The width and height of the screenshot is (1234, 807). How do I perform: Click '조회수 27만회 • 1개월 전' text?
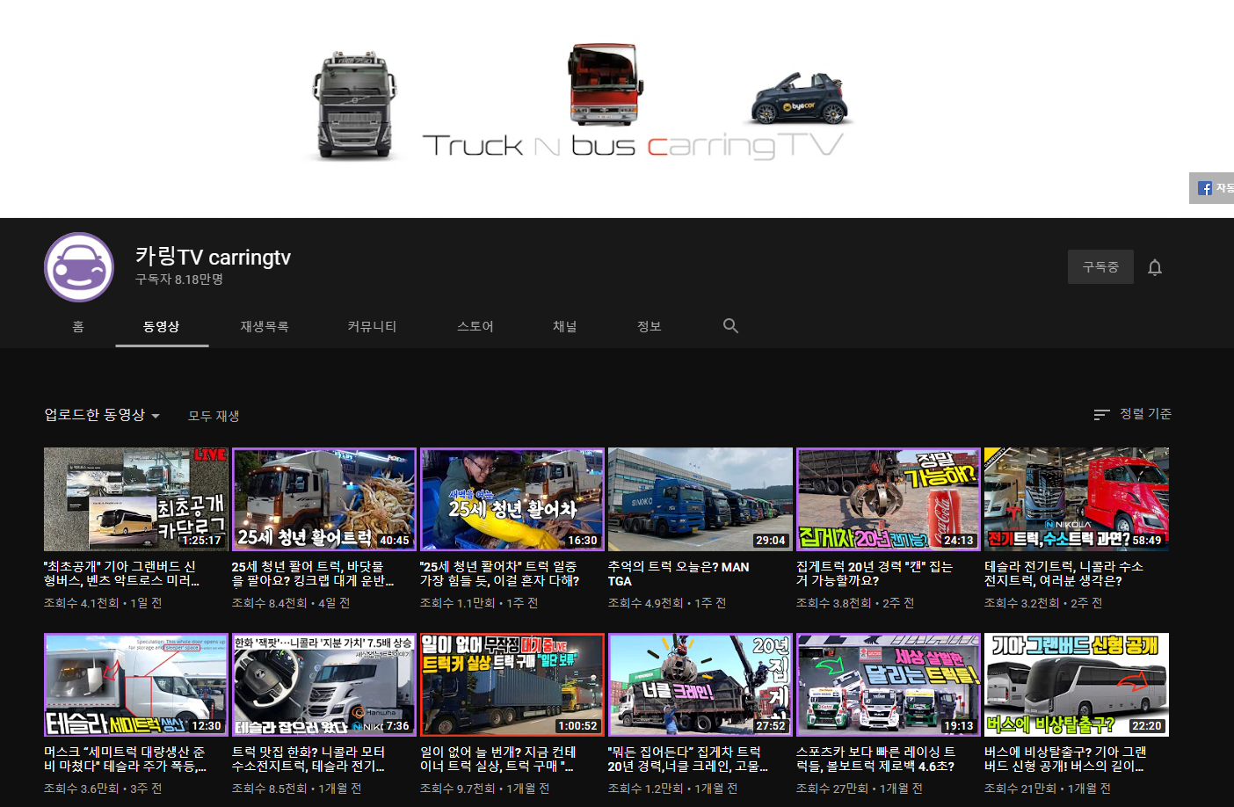[x=860, y=789]
